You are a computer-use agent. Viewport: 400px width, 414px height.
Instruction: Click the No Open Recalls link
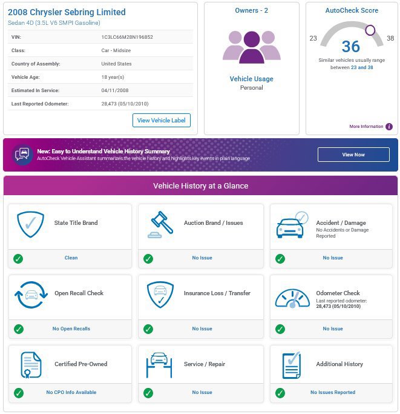tap(71, 329)
